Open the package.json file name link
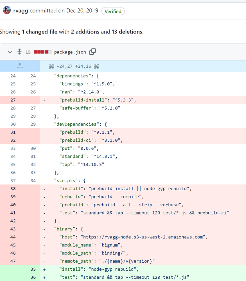The height and width of the screenshot is (281, 246). 70,52
